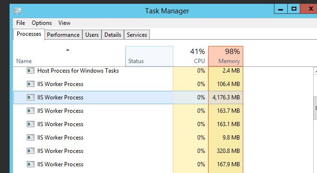Click the Host Process for Windows Tasks icon
This screenshot has width=317, height=173.
(31, 71)
